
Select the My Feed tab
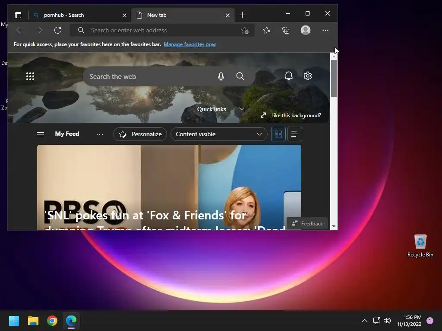pos(67,134)
